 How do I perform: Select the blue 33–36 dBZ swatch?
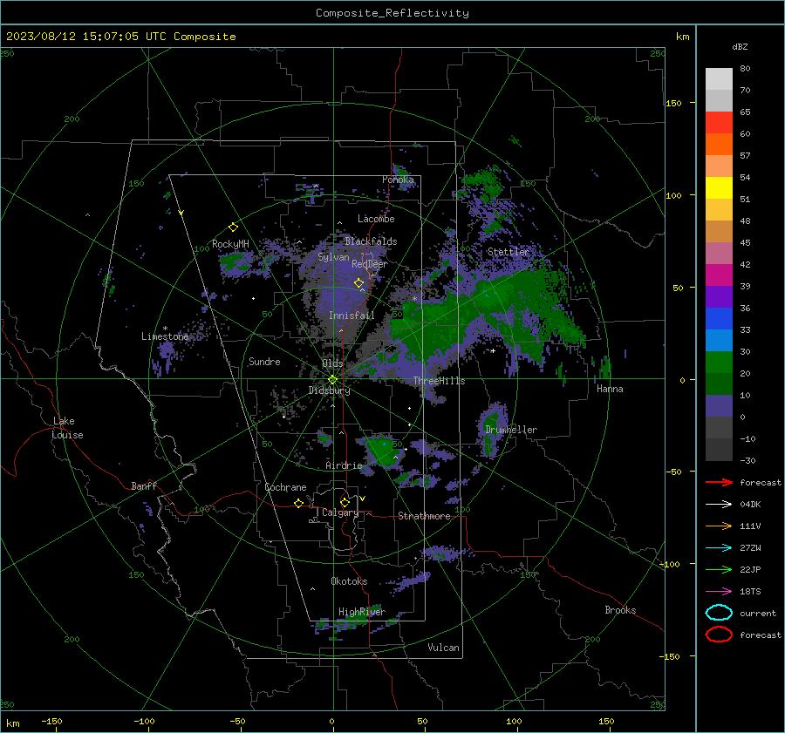719,319
